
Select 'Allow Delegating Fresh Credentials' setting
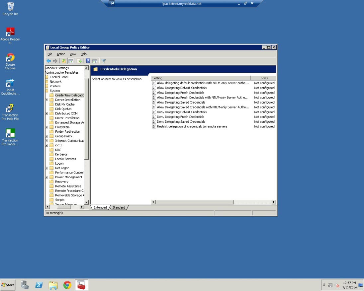point(180,93)
